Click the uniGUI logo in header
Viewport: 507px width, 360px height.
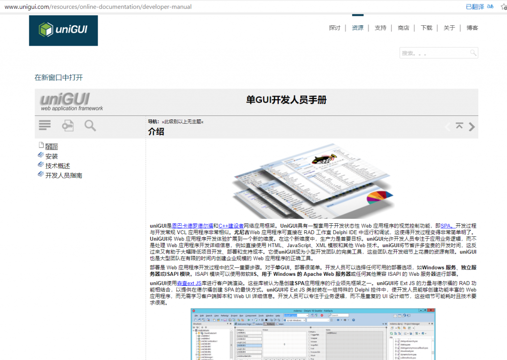coord(63,31)
